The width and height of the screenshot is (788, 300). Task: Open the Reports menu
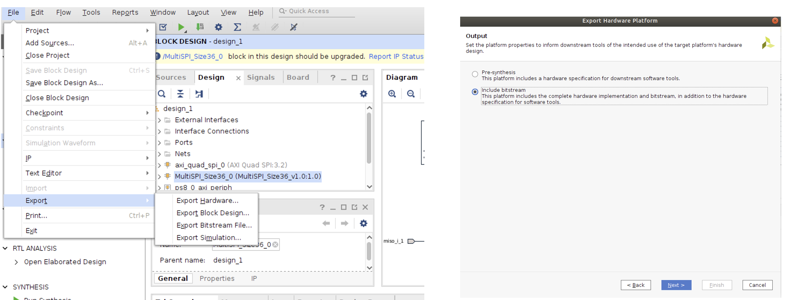pyautogui.click(x=125, y=12)
